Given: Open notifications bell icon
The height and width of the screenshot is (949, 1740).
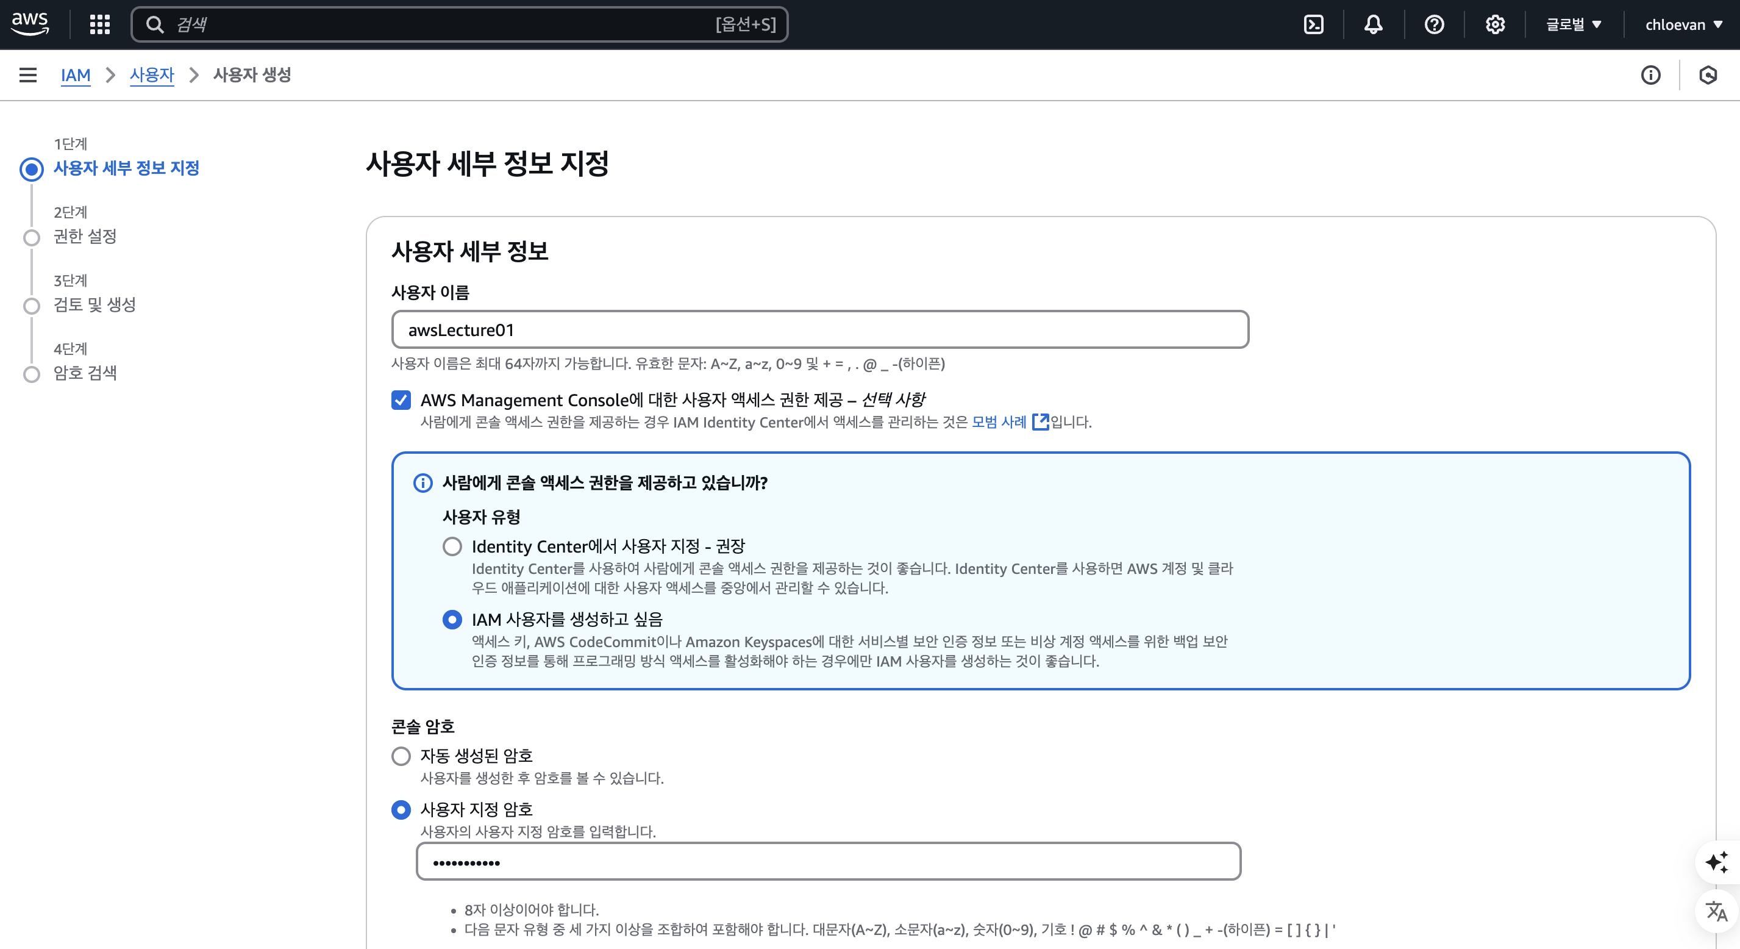Looking at the screenshot, I should [x=1373, y=25].
